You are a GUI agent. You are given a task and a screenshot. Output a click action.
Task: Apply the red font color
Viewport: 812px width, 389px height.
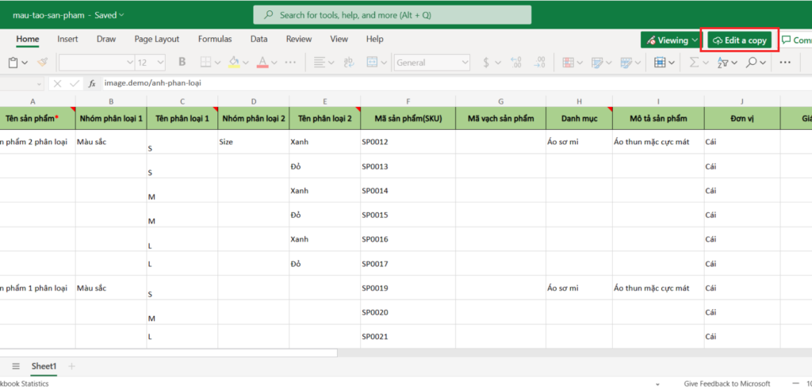pyautogui.click(x=262, y=63)
